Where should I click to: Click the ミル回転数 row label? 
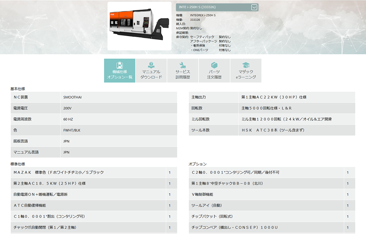coord(201,119)
